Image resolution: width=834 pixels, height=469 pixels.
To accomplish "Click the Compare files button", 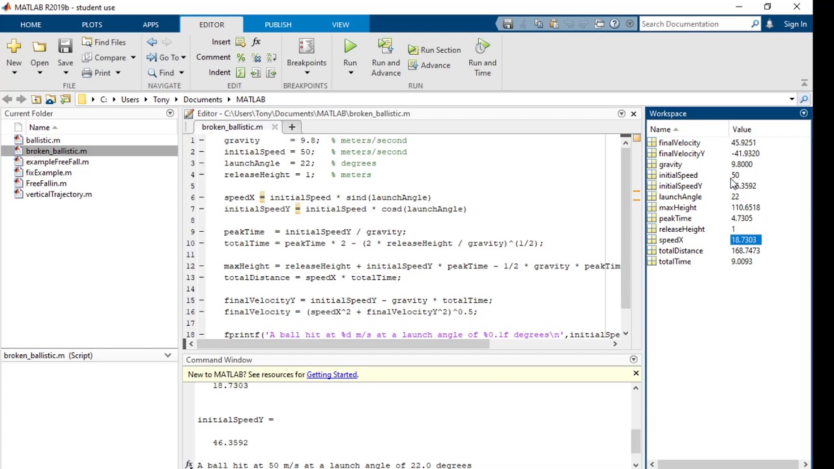I will pos(104,57).
